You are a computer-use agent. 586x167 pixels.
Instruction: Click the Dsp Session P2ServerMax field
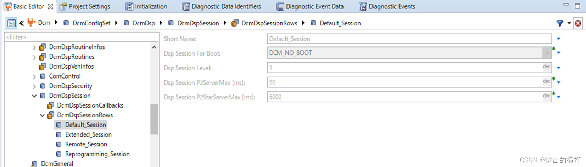[x=409, y=82]
